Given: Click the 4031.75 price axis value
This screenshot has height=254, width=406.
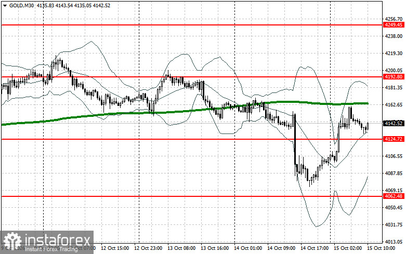Looking at the screenshot, I should [x=394, y=225].
